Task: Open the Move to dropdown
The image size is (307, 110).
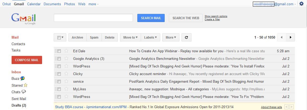Action: (x=130, y=38)
